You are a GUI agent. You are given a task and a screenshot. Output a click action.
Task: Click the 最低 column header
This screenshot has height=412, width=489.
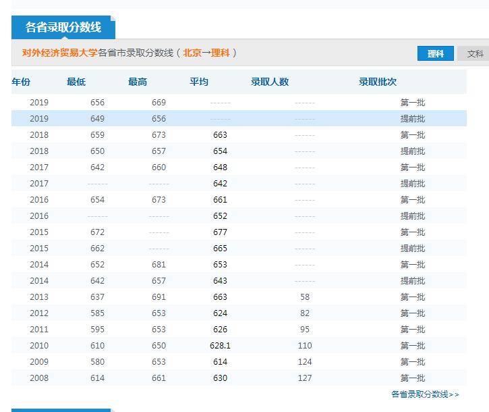click(x=76, y=82)
